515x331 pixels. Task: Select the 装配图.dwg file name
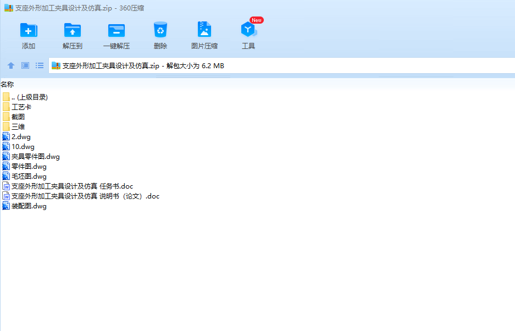click(x=29, y=206)
